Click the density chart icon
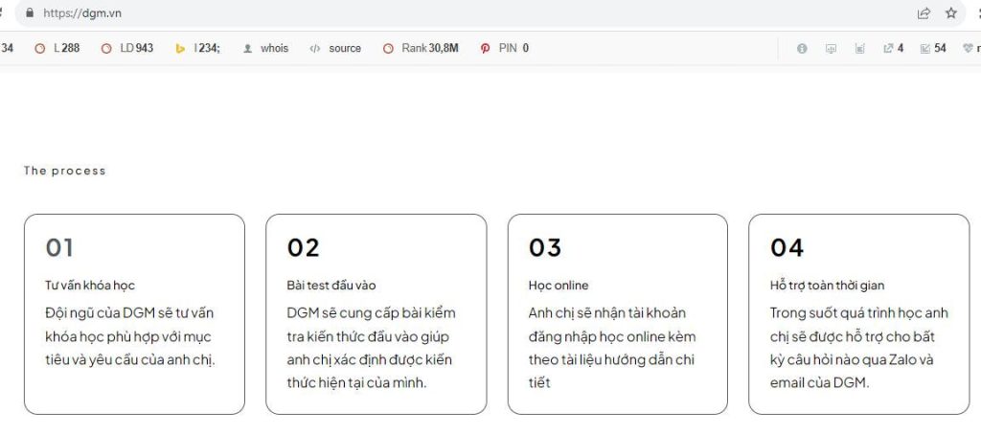Viewport: 981px width, 436px height. click(859, 48)
